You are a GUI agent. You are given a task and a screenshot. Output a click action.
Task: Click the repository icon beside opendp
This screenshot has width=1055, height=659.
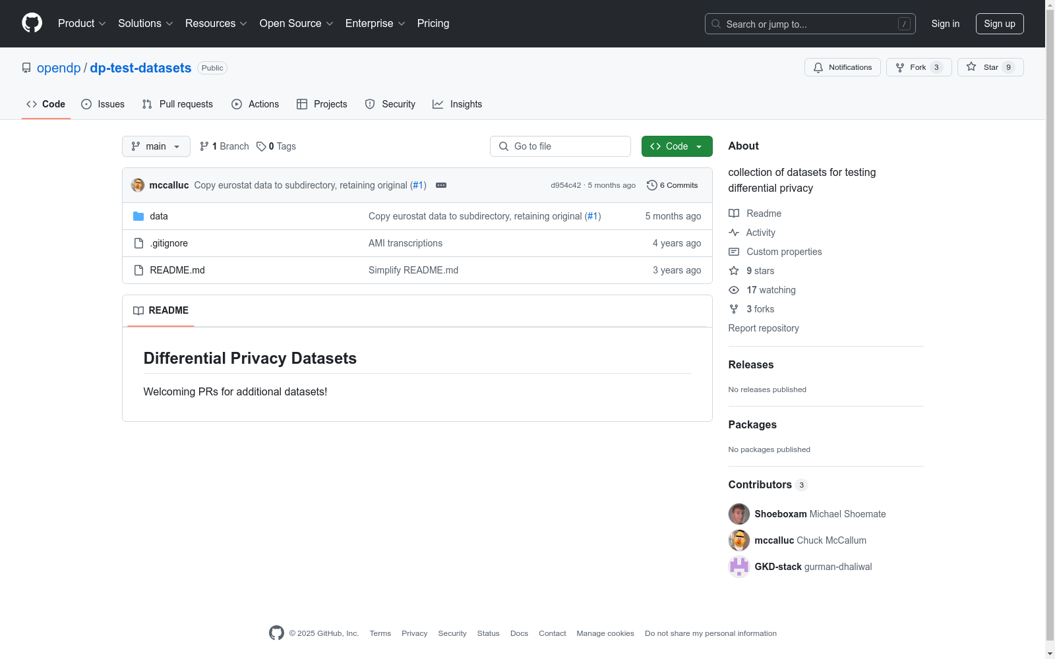pos(26,68)
